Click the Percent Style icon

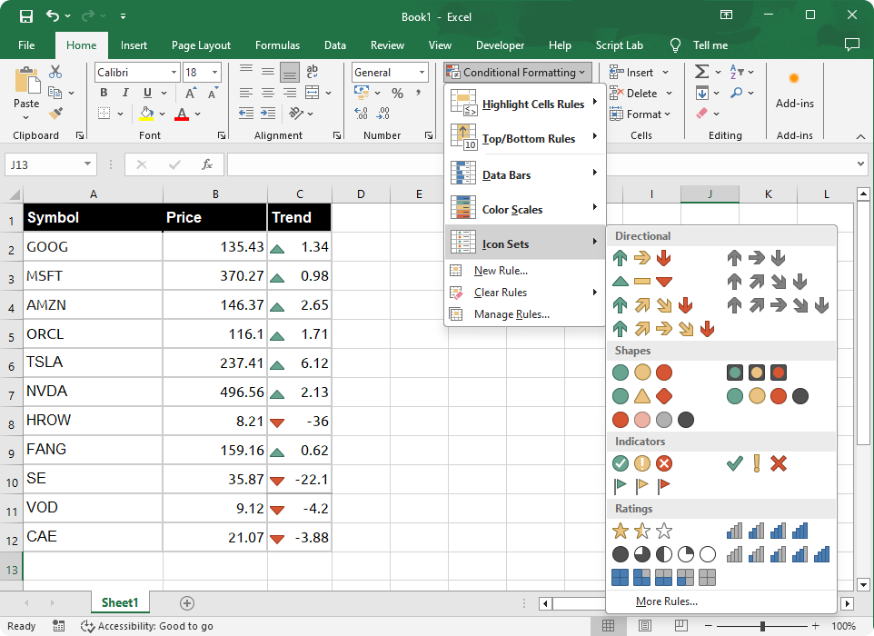click(x=397, y=93)
